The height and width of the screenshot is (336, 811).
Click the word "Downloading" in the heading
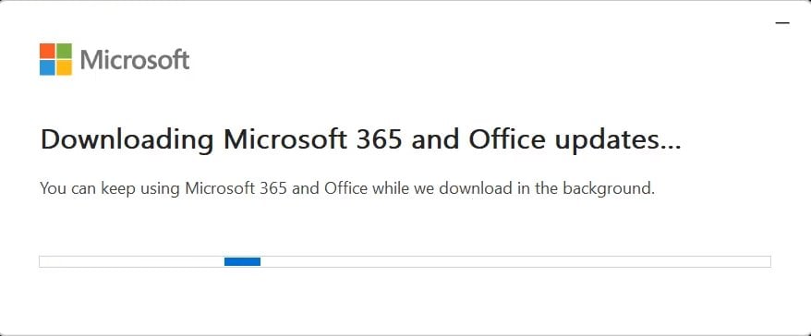127,140
